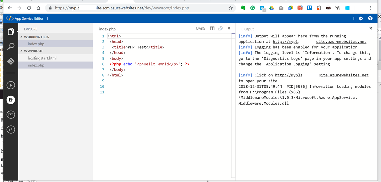Click the Run play icon in sidebar
The height and width of the screenshot is (182, 381).
coord(11,85)
